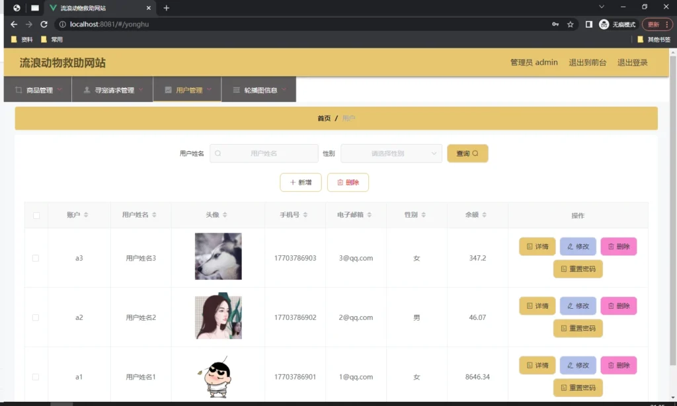Viewport: 677px width, 406px height.
Task: Expand the 轮播图信息 menu
Action: point(259,90)
